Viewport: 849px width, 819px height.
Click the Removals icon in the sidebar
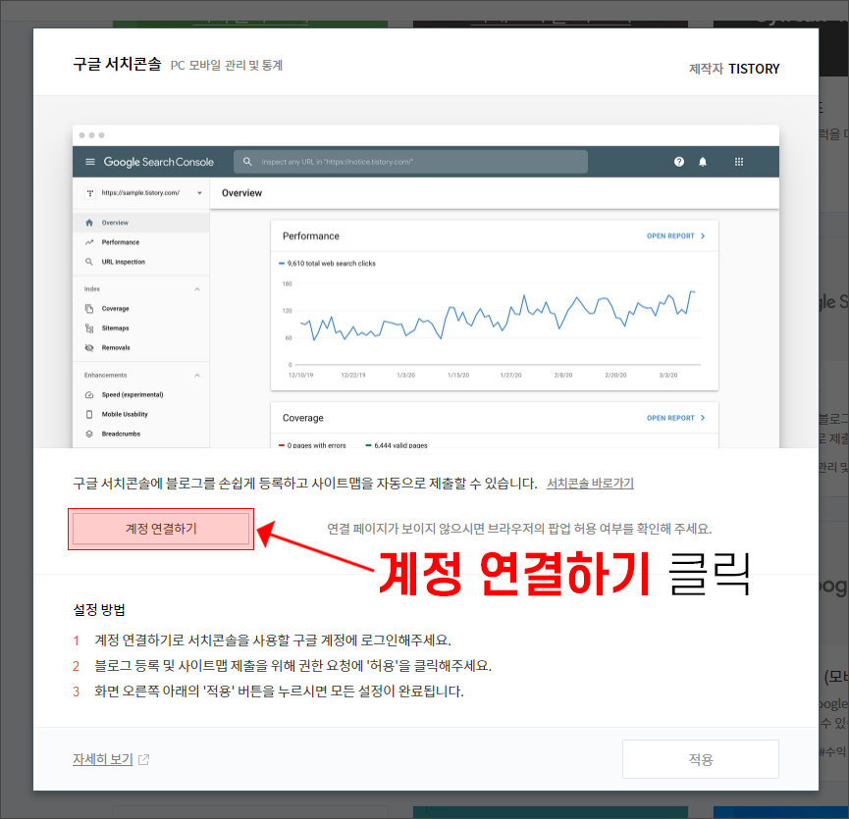click(88, 347)
